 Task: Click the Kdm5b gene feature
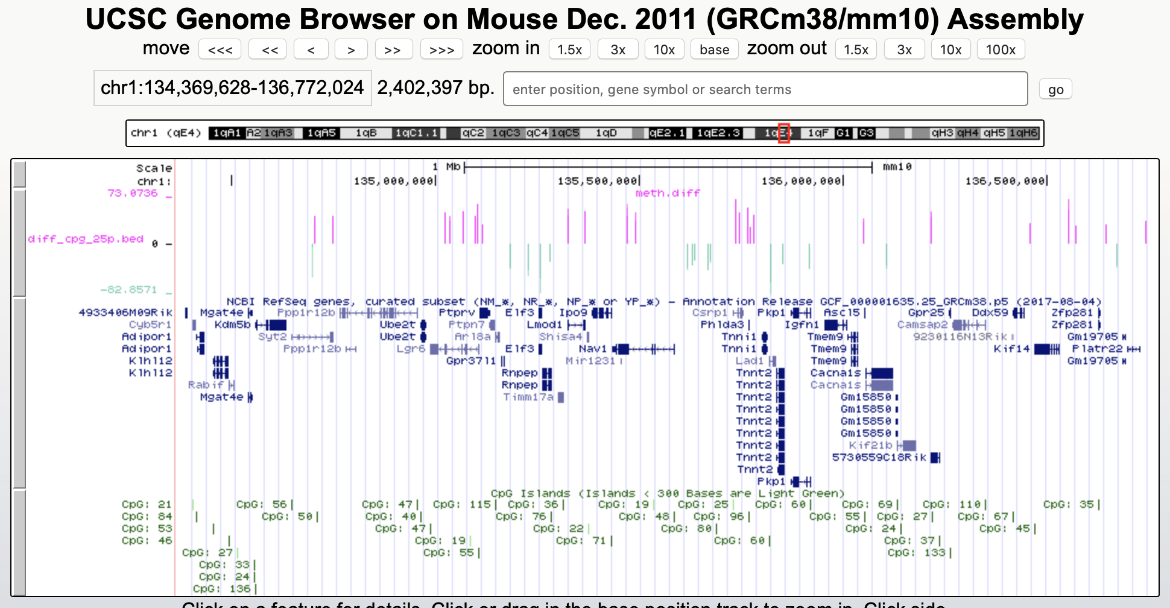[x=271, y=325]
